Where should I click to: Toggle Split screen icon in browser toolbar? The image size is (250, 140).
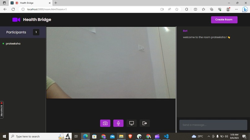(x=195, y=9)
